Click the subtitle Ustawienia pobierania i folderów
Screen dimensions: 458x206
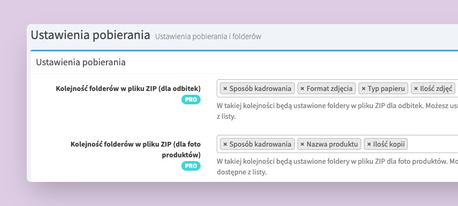click(x=208, y=36)
